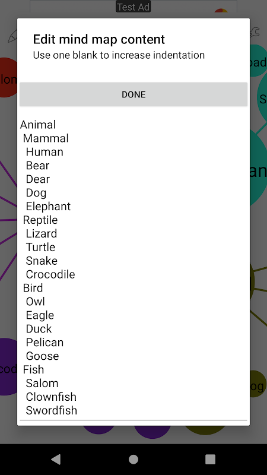
Task: Click the dialog title Edit mind map content
Action: tap(99, 40)
